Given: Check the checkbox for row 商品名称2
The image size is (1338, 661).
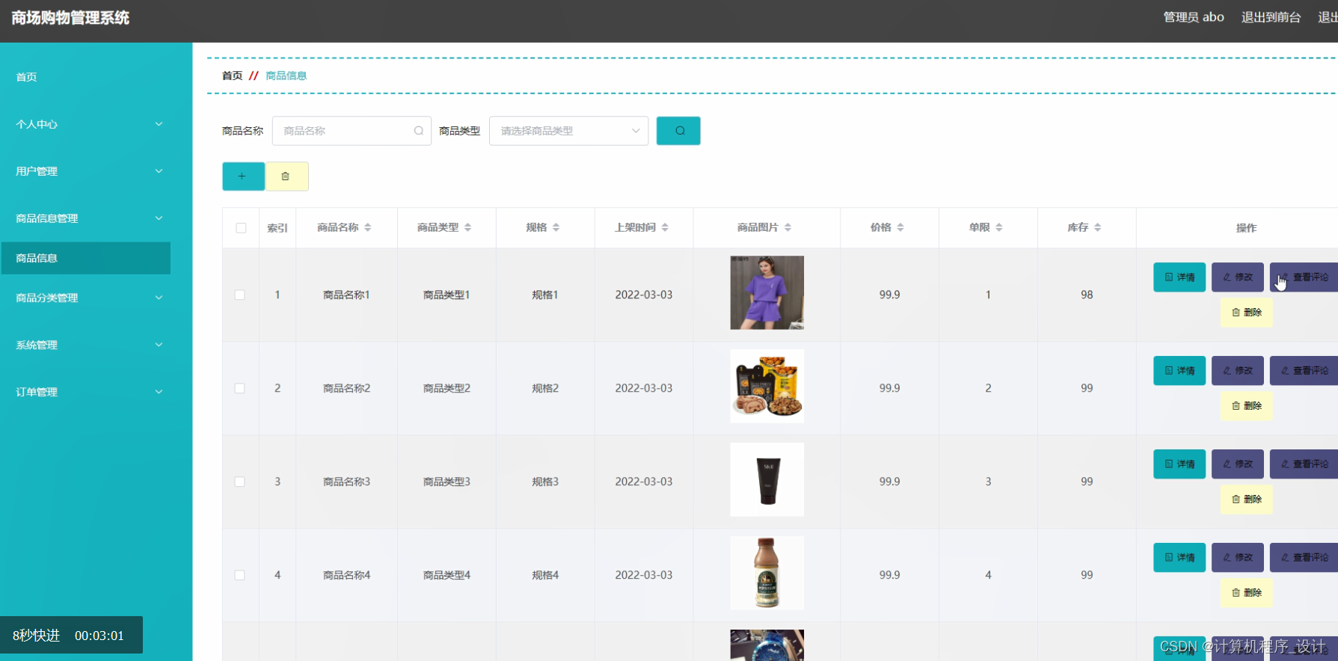Looking at the screenshot, I should (240, 389).
